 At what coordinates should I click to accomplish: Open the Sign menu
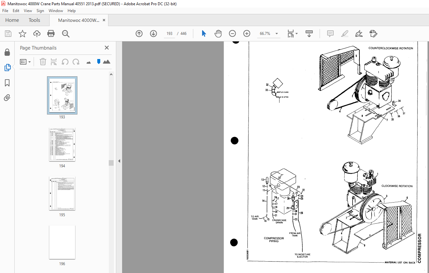pos(40,11)
